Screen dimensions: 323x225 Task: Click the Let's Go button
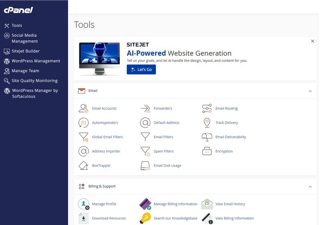[141, 70]
